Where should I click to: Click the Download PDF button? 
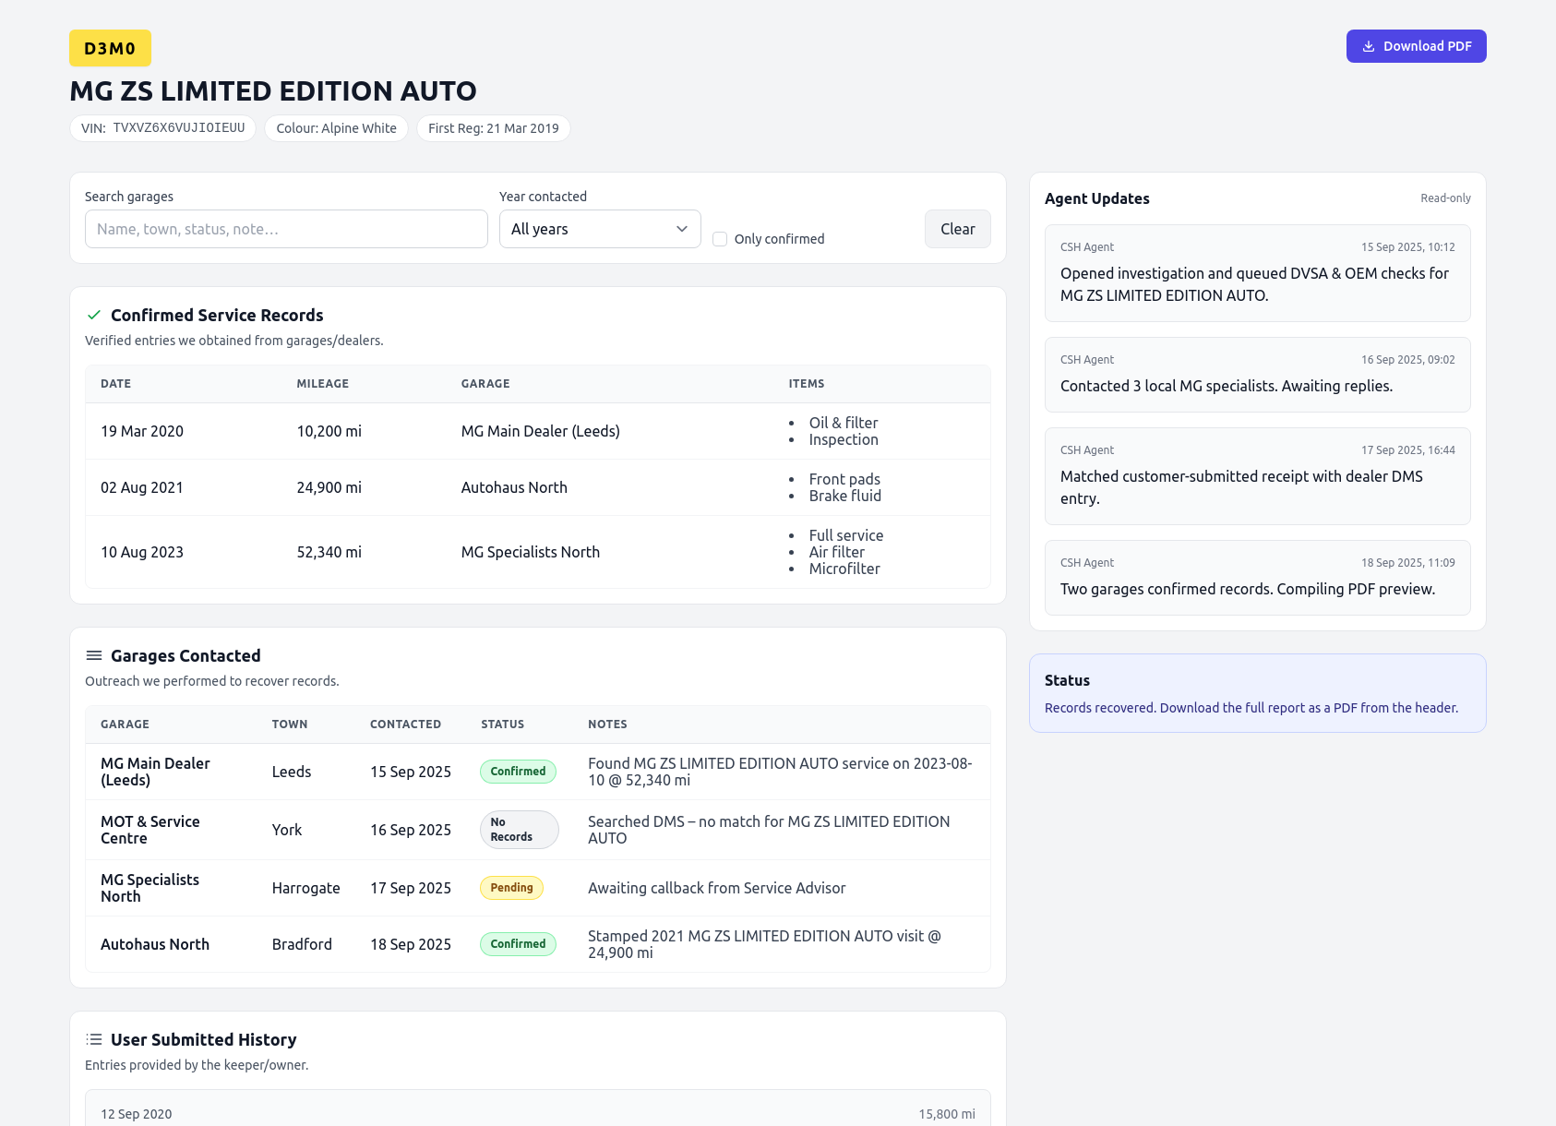(x=1416, y=46)
